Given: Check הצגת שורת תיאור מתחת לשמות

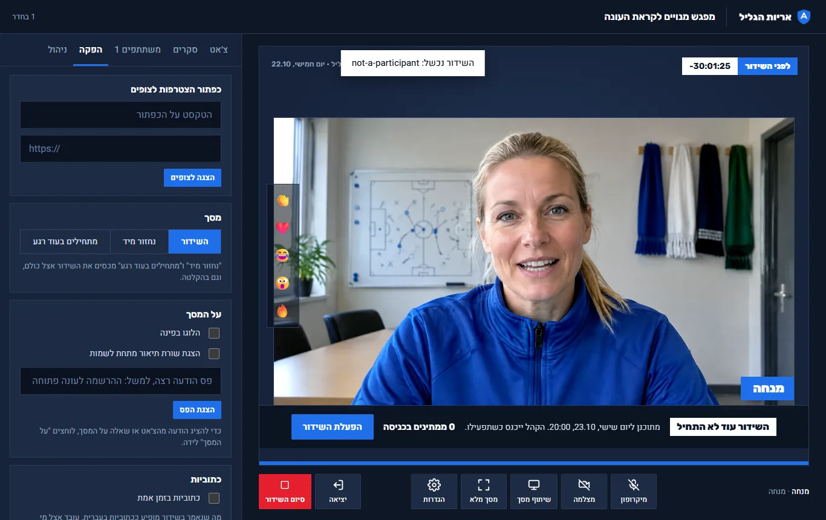Looking at the screenshot, I should (x=213, y=354).
